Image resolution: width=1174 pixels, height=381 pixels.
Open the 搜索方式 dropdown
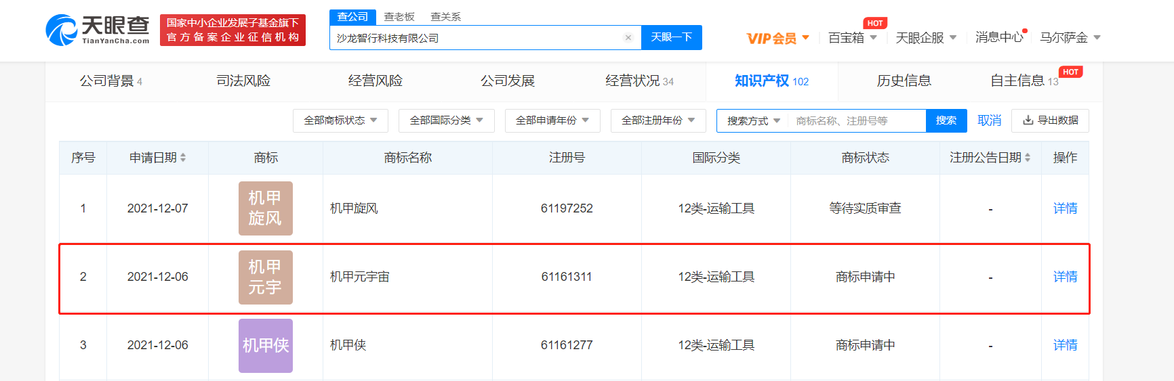coord(753,120)
